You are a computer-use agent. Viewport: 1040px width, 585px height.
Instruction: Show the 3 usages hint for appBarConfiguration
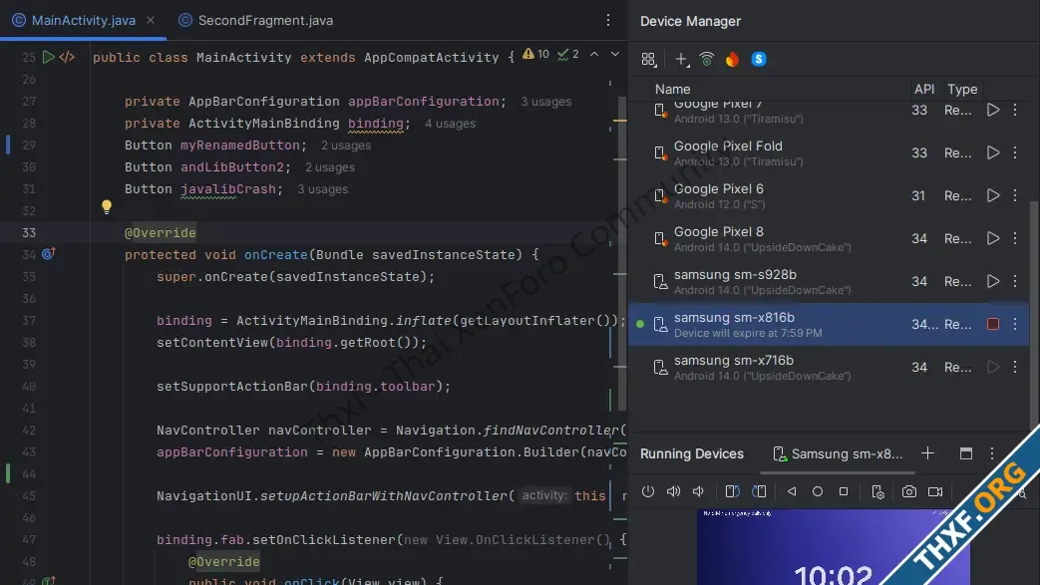pyautogui.click(x=545, y=102)
